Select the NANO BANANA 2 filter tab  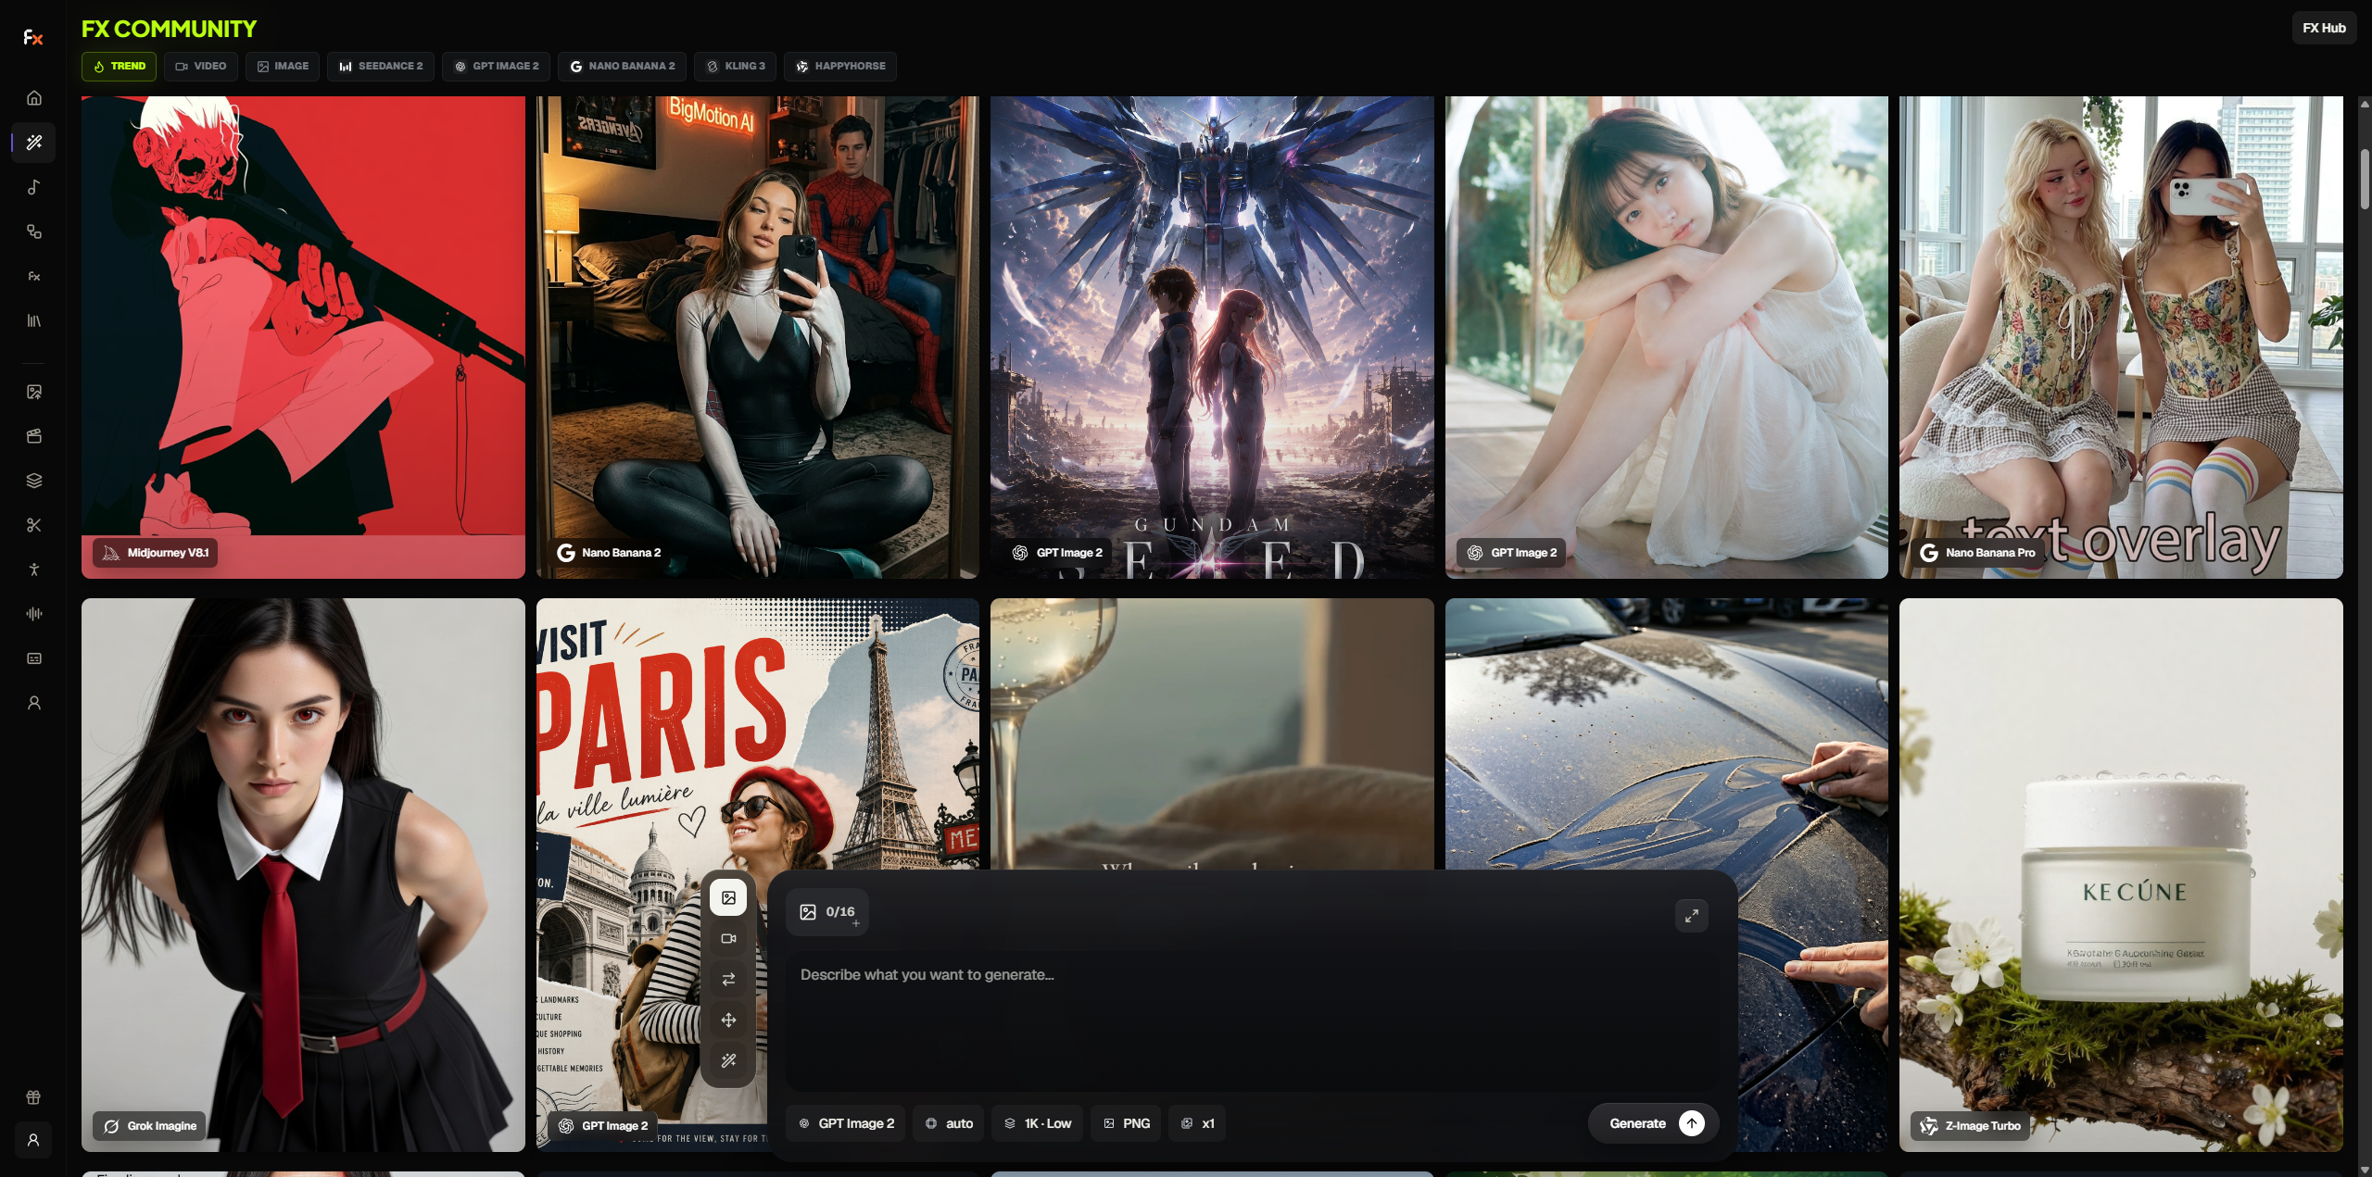pyautogui.click(x=623, y=67)
